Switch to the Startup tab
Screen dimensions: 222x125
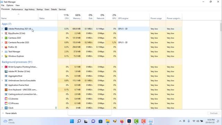coord(40,9)
